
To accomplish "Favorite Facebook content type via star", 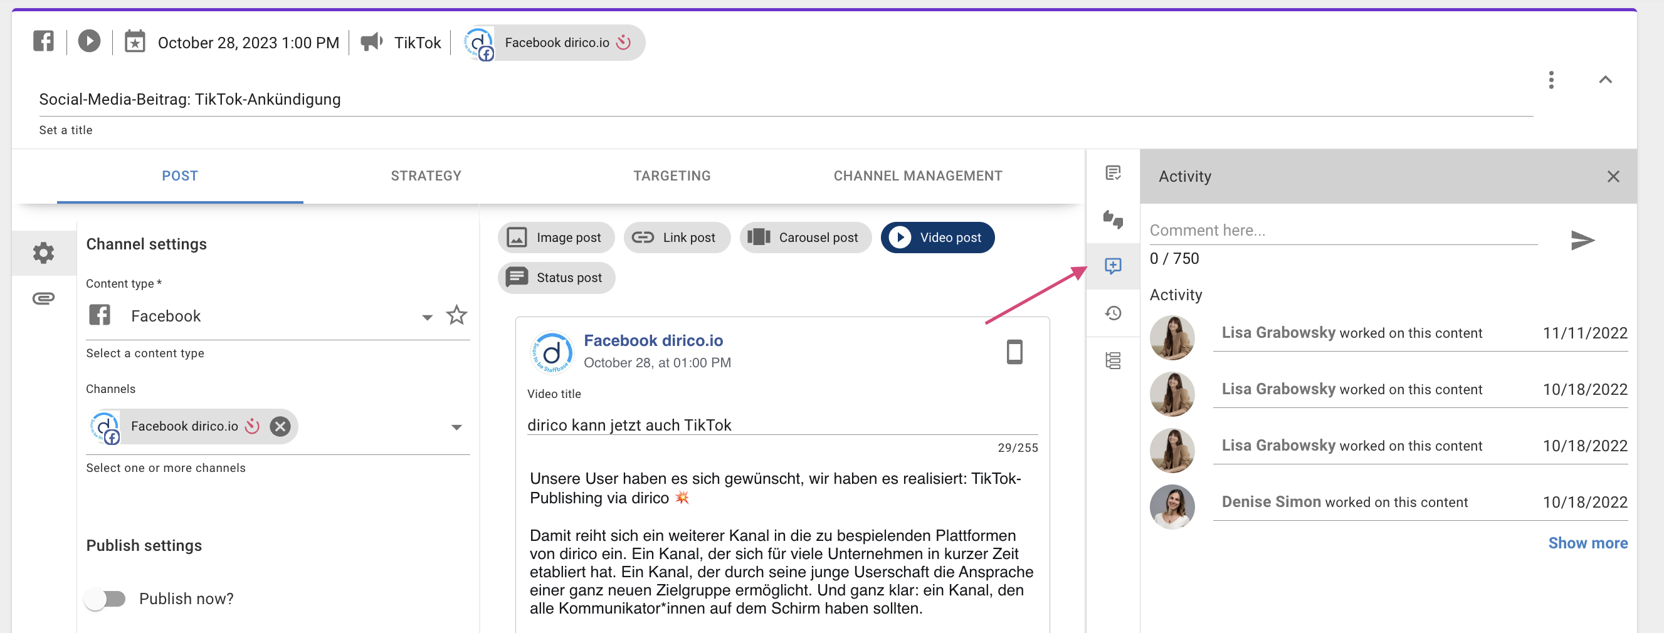I will 456,315.
